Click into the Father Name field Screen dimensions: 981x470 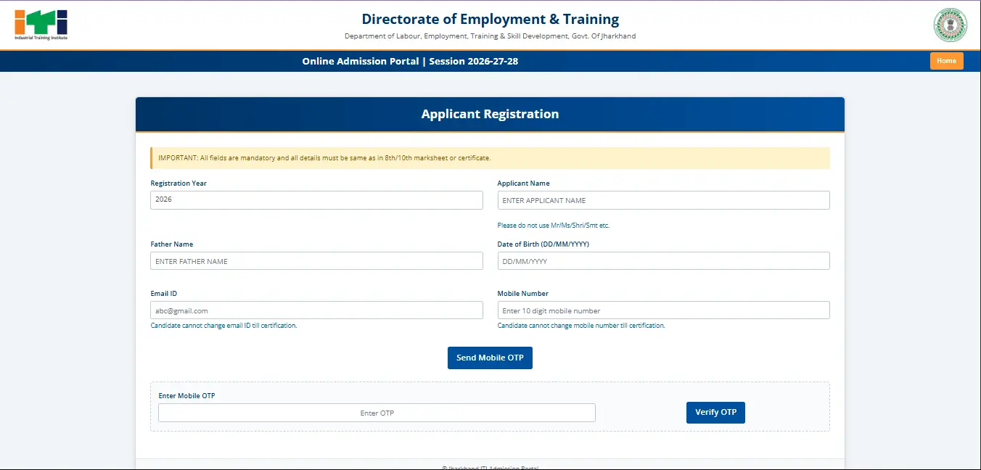point(316,261)
